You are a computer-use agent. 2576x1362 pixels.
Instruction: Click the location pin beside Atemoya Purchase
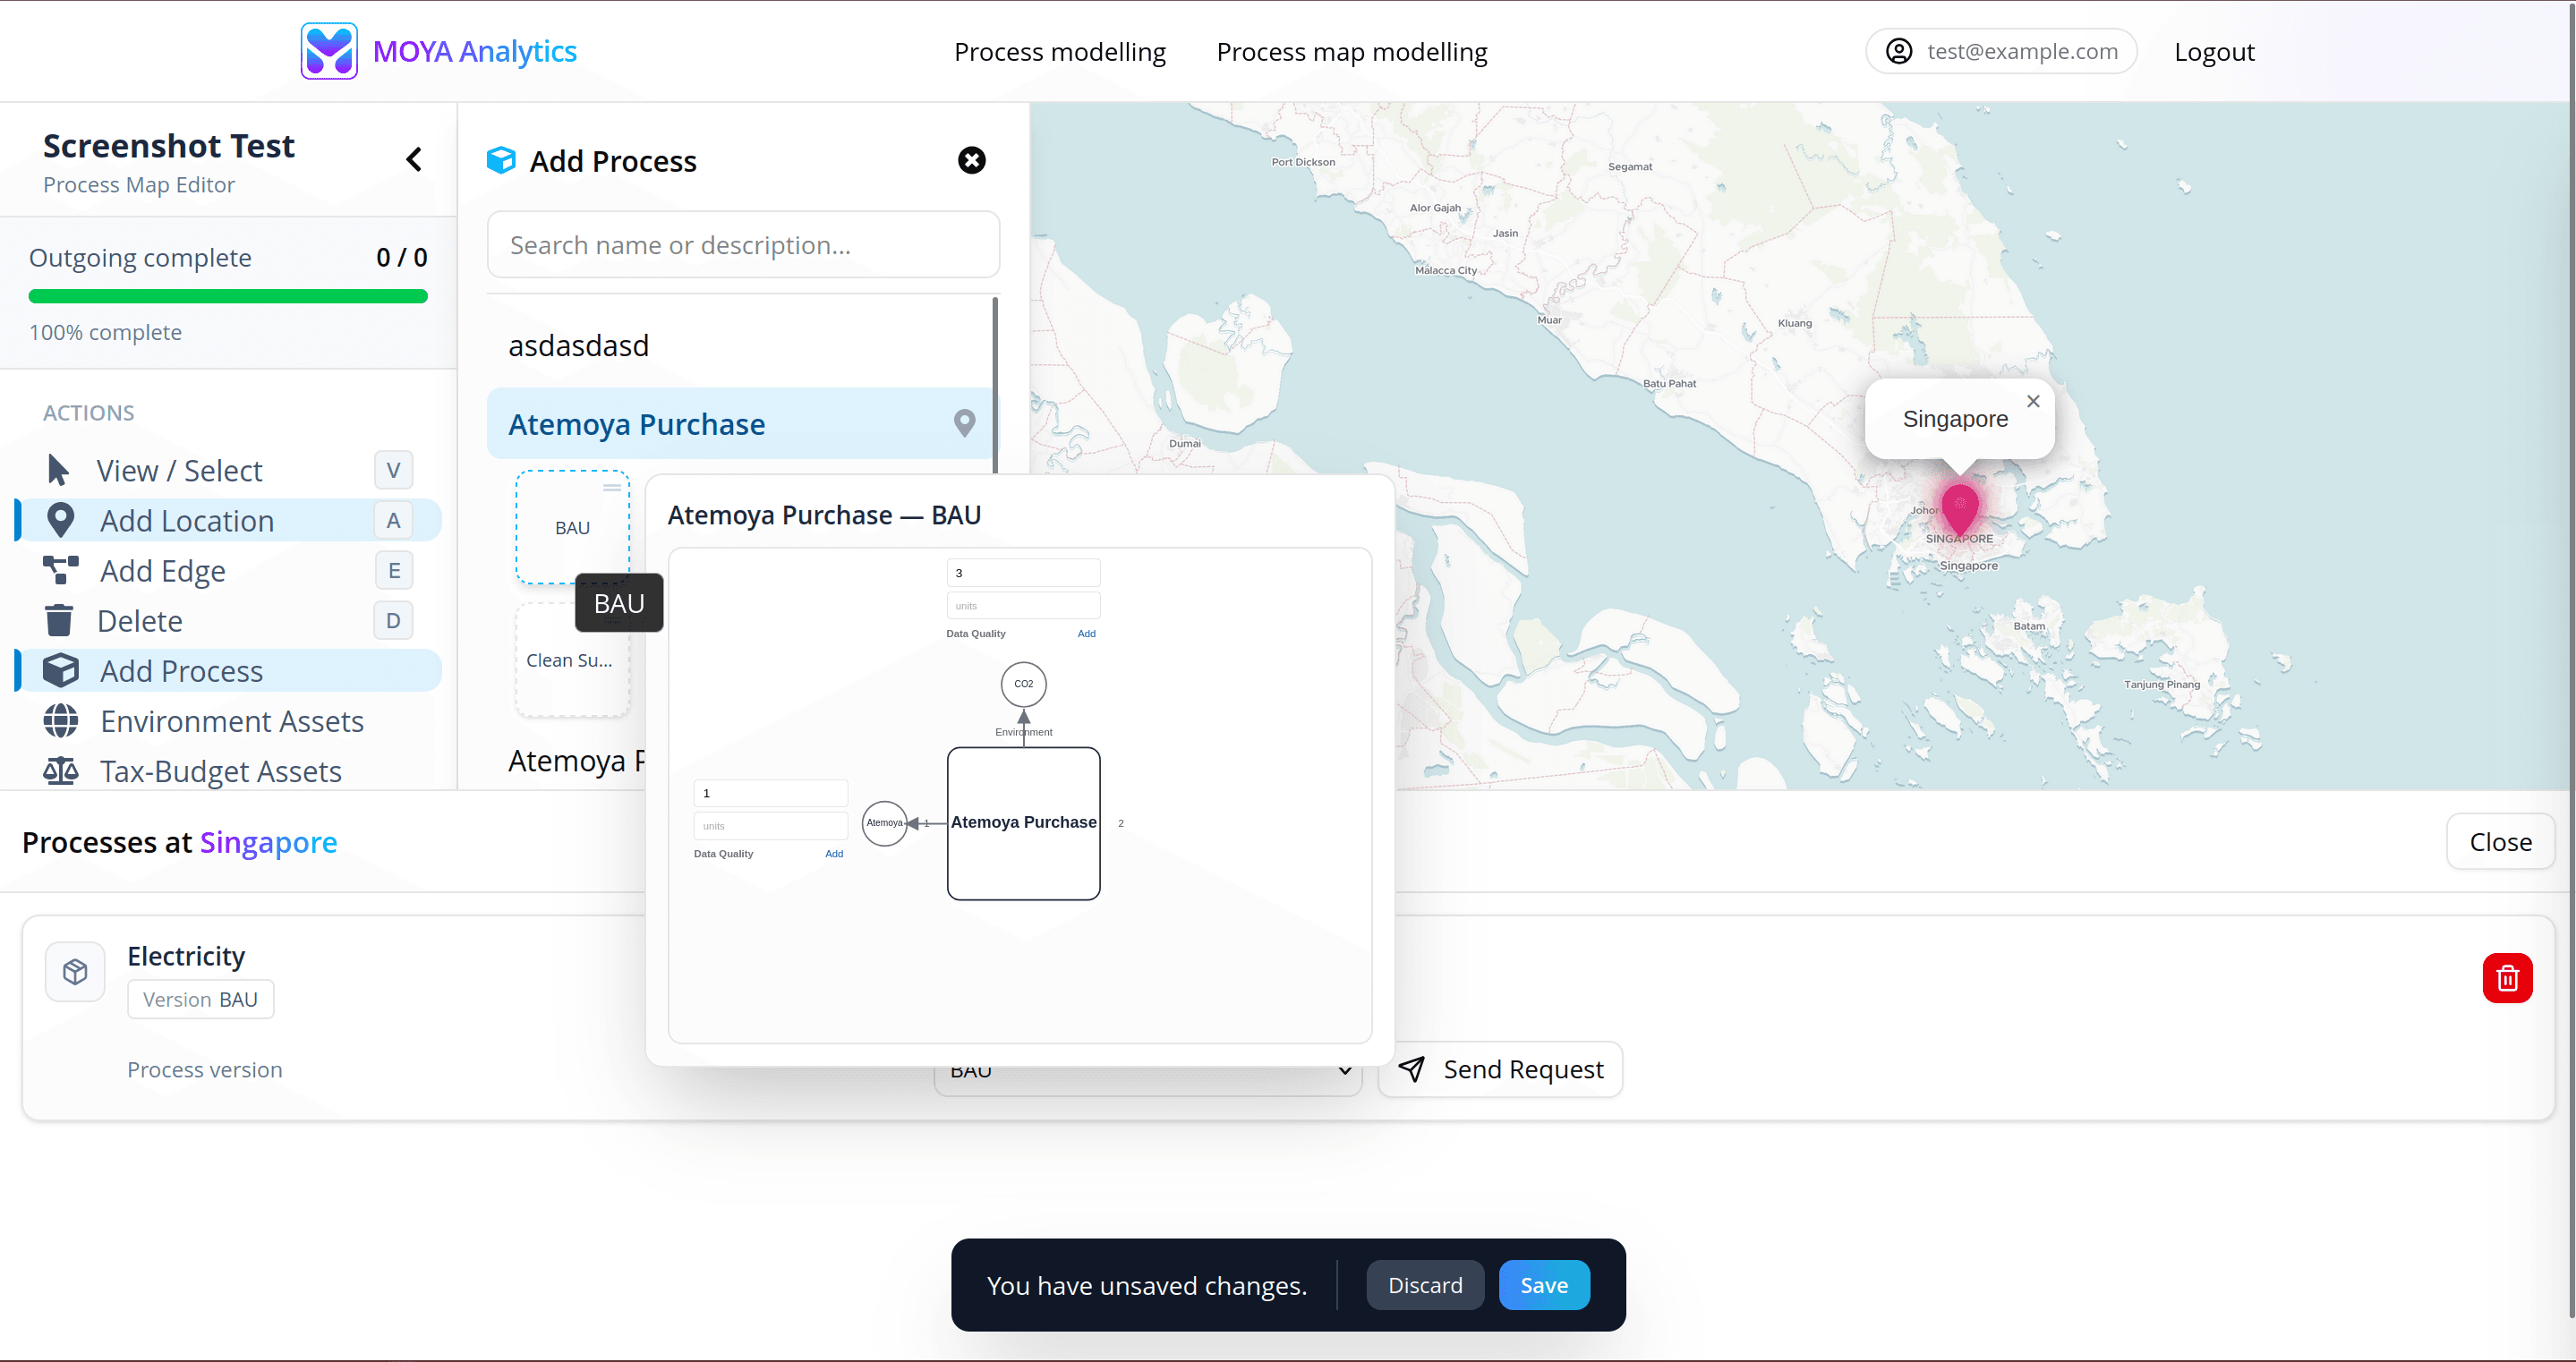point(964,423)
